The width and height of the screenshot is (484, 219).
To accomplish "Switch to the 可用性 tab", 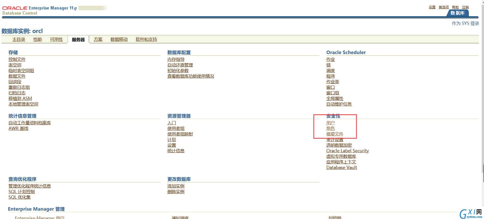I will (56, 39).
